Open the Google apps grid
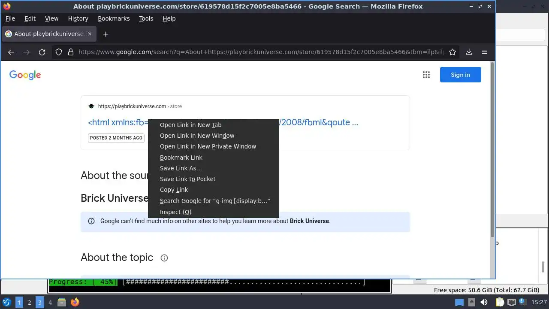Image resolution: width=549 pixels, height=309 pixels. (426, 75)
